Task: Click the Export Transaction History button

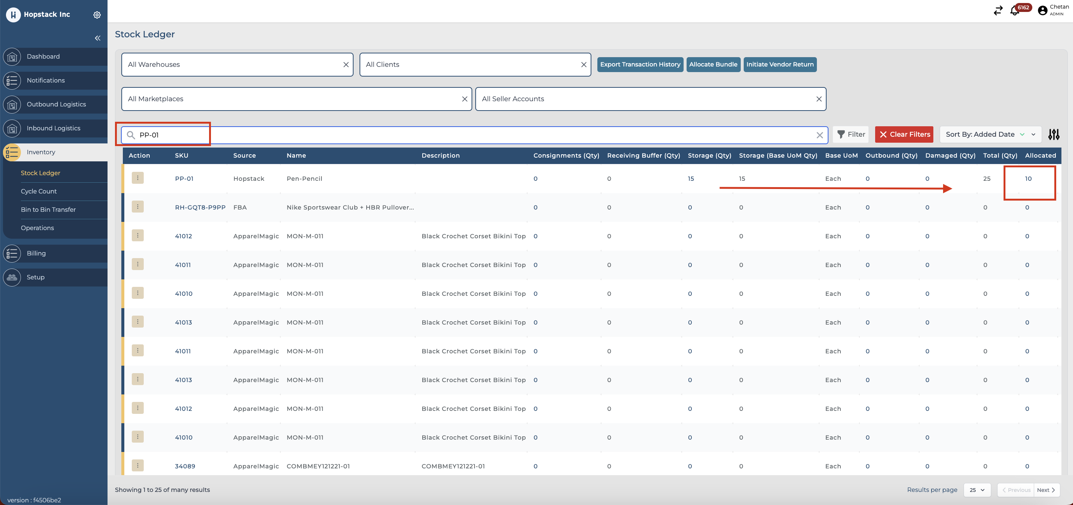Action: (x=640, y=65)
